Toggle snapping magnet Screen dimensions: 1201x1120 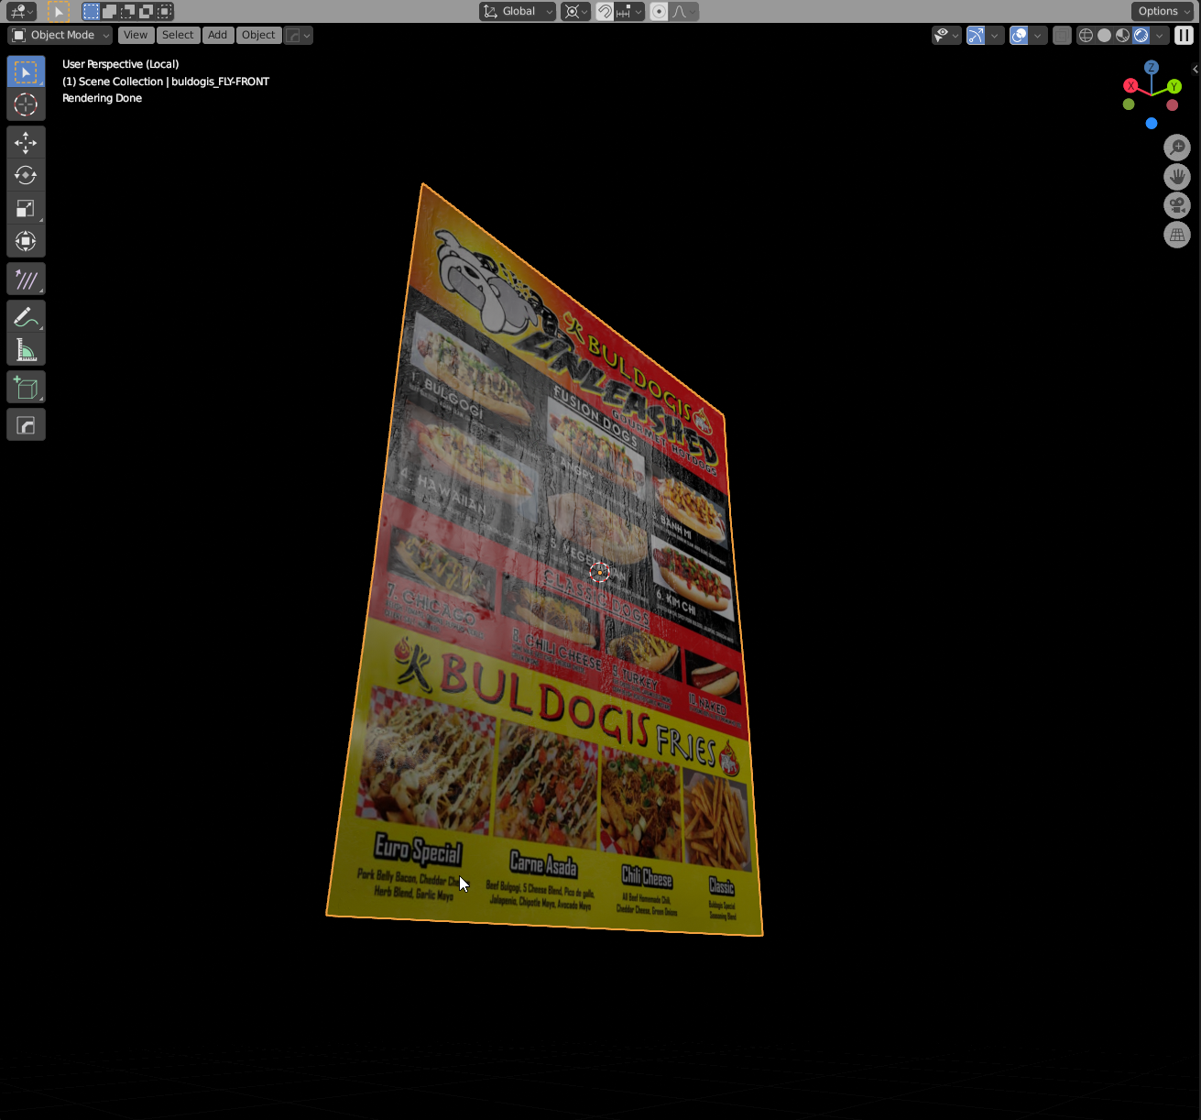tap(605, 12)
